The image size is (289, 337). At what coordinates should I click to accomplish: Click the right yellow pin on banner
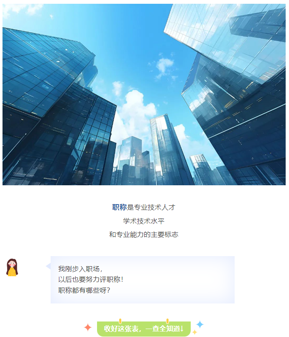coord(167,321)
